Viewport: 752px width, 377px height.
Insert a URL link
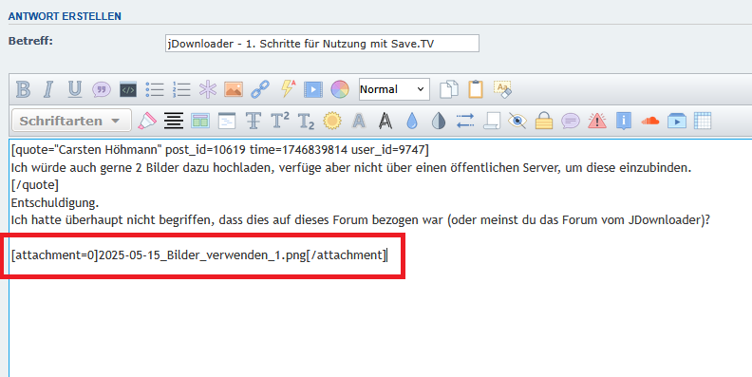(260, 89)
